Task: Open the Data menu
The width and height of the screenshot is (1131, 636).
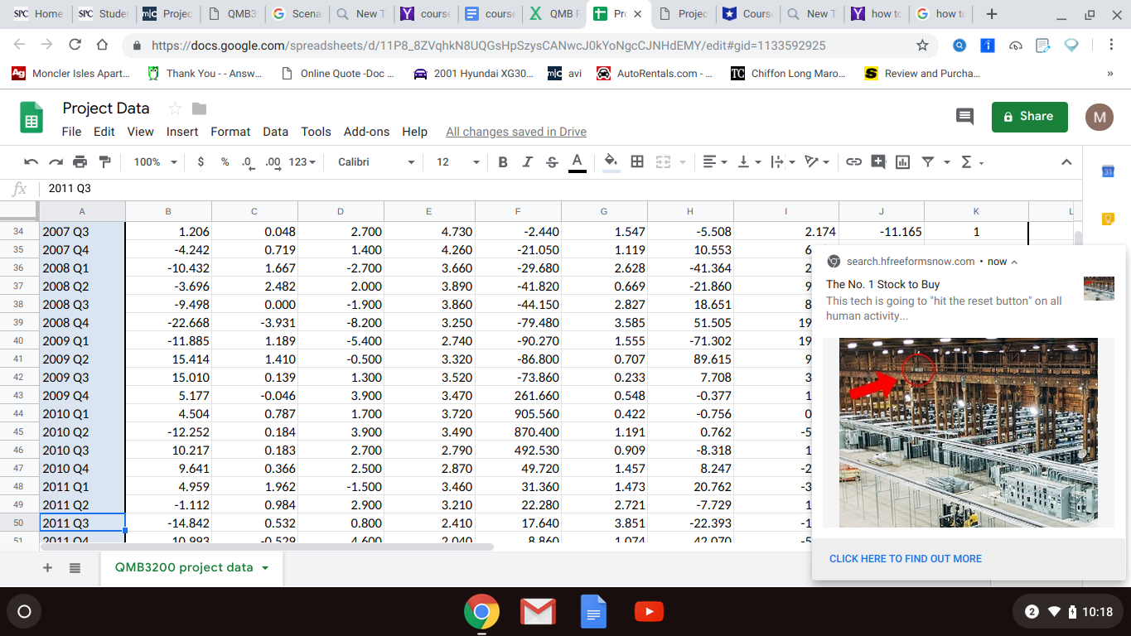Action: pyautogui.click(x=275, y=132)
